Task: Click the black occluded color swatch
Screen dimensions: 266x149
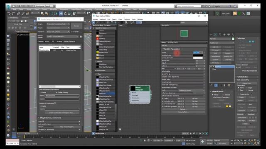Action: 198,55
